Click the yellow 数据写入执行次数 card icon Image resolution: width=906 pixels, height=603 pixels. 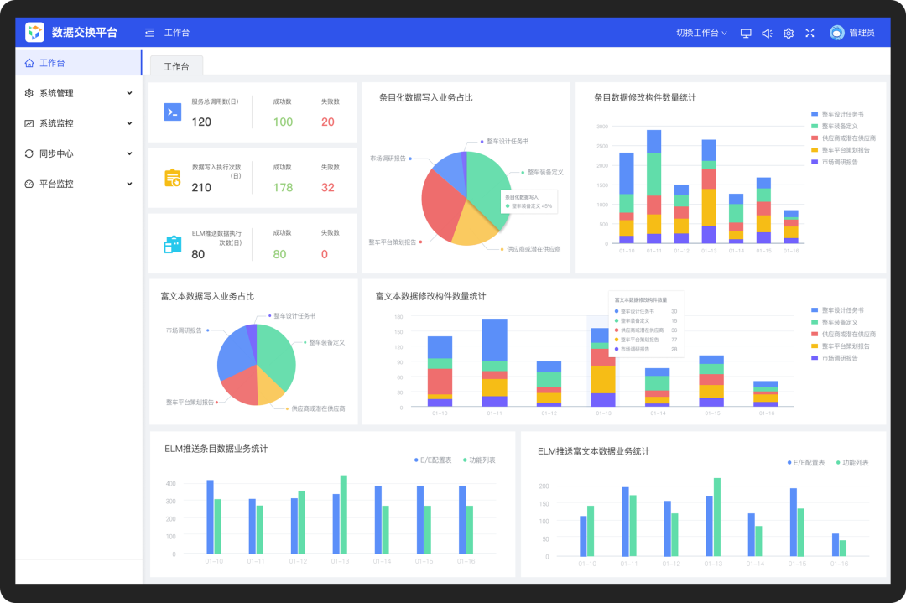click(173, 178)
